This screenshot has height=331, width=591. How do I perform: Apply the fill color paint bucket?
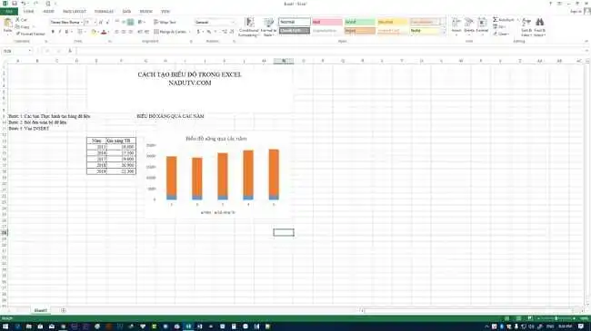(94, 32)
